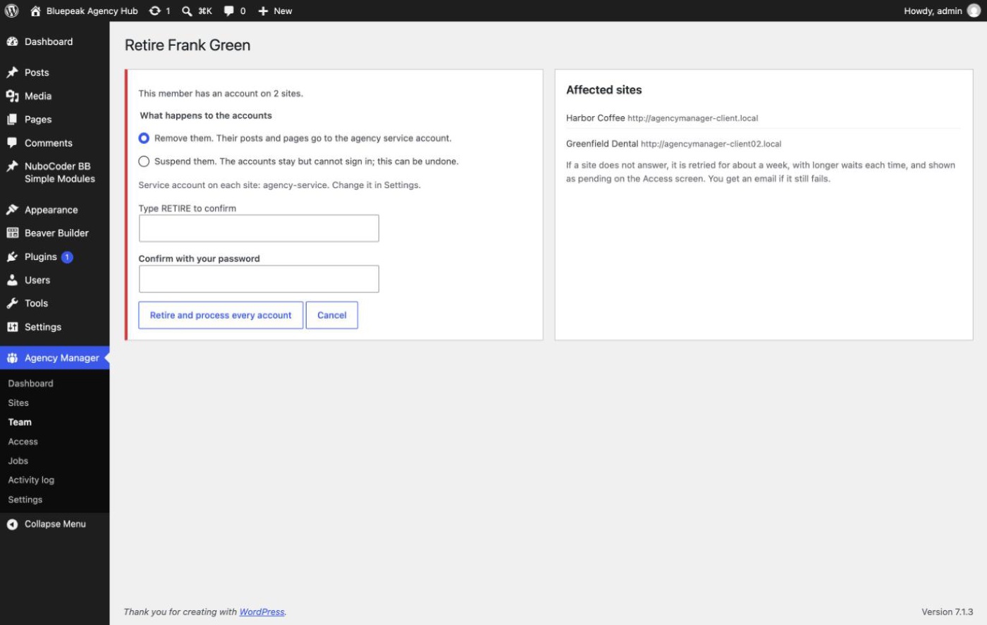The width and height of the screenshot is (987, 625).
Task: Select the Suspend them radio option
Action: tap(144, 161)
